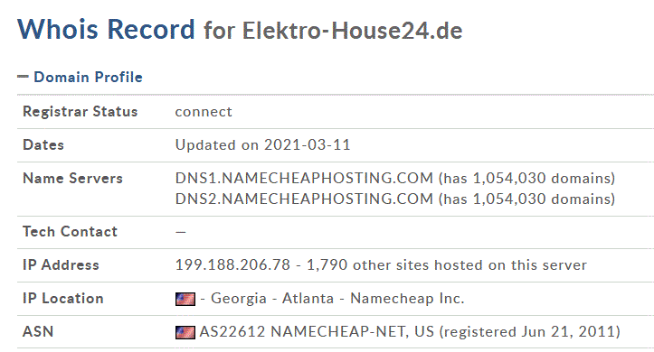View 1,790 other sites hosted on this server
The image size is (654, 352).
pyautogui.click(x=447, y=265)
